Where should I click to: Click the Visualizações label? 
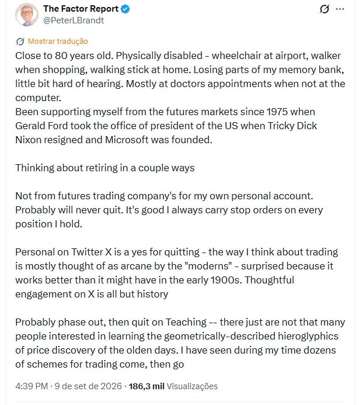[192, 386]
